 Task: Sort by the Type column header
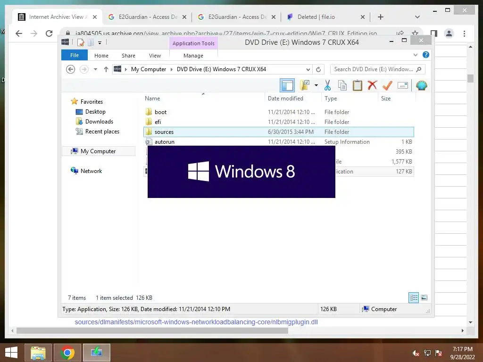pos(350,98)
